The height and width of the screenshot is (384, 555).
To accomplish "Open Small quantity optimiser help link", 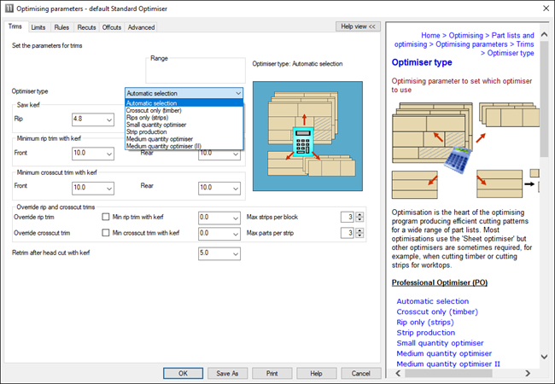I will [439, 343].
